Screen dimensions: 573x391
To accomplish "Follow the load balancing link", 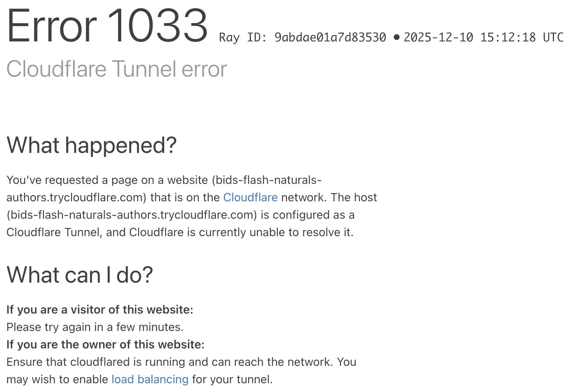I will click(150, 379).
